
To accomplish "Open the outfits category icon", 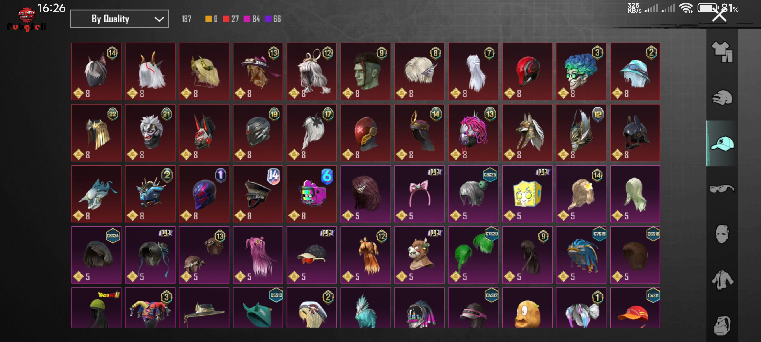I will click(x=722, y=52).
